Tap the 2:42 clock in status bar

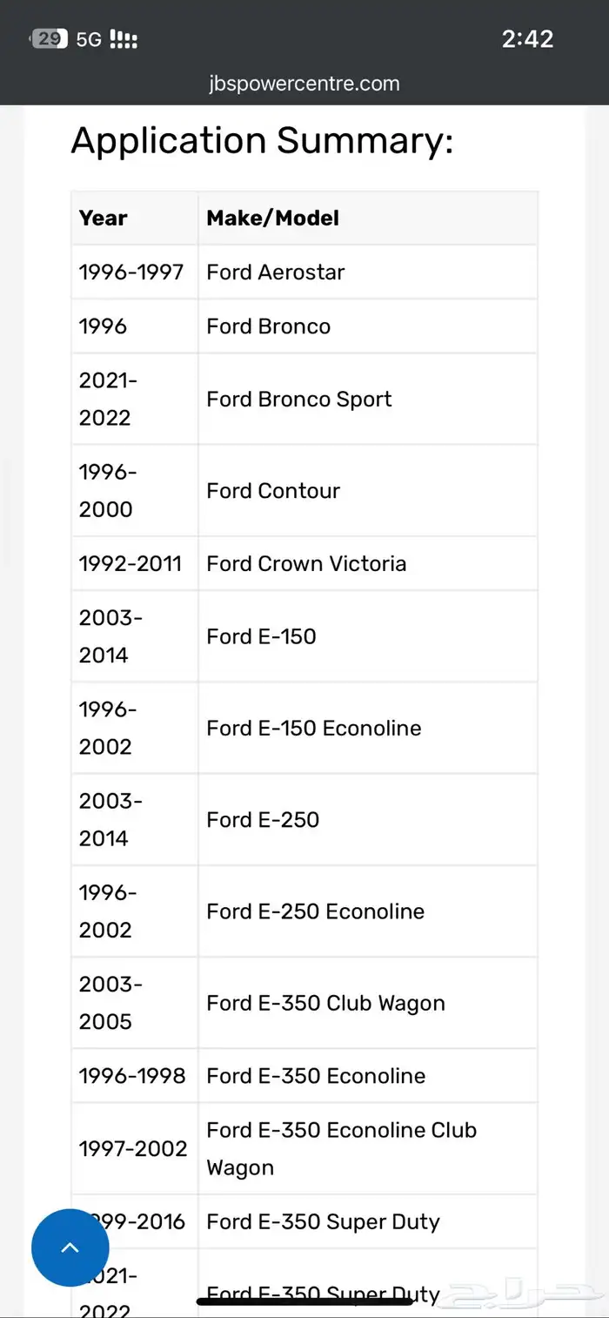pyautogui.click(x=527, y=39)
